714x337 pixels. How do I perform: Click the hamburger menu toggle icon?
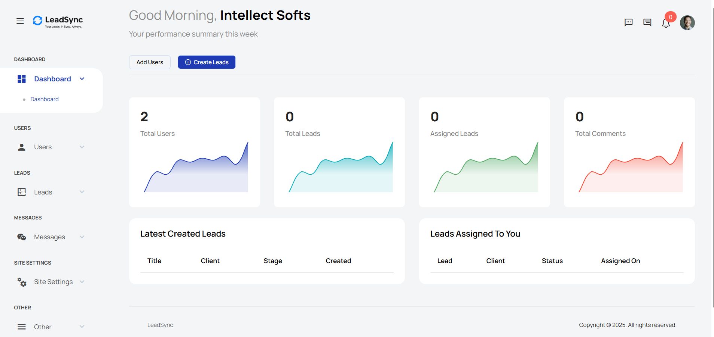20,21
